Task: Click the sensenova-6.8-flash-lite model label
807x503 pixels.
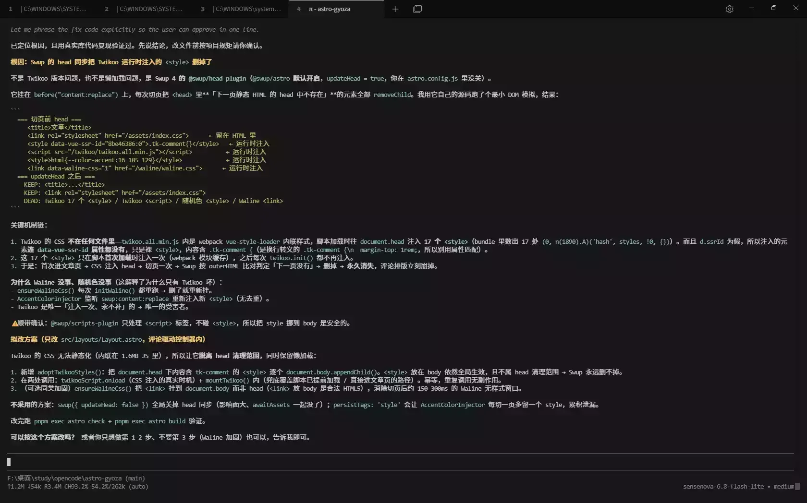Action: click(723, 486)
